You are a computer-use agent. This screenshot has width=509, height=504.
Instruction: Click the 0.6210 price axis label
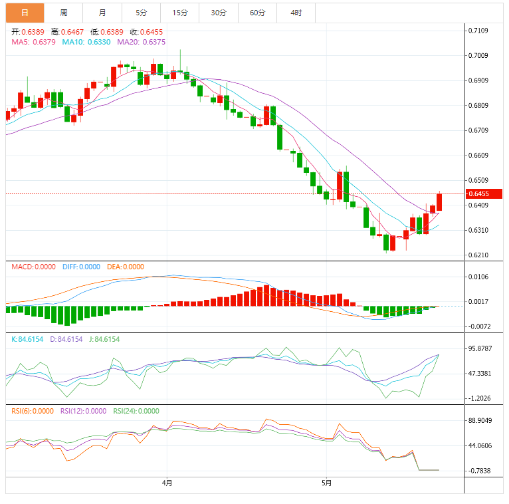478,255
